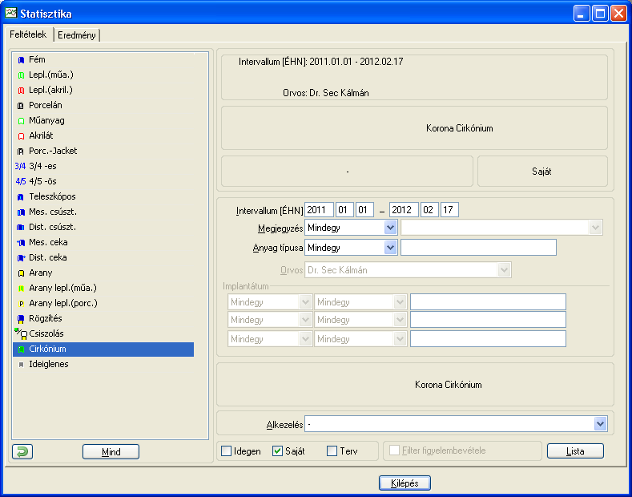Switch to the Eredmény tab
This screenshot has width=632, height=497.
point(77,35)
